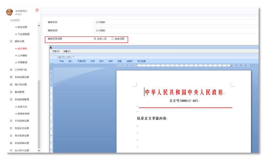Switch to the 插入 ribbon tab
This screenshot has height=158, width=262.
point(70,61)
